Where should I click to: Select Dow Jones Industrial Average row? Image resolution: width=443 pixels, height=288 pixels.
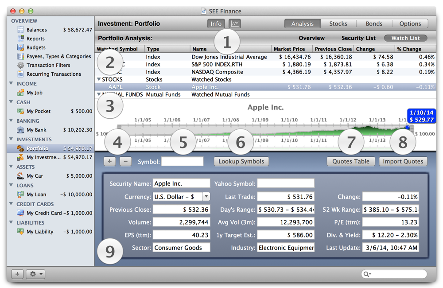(x=265, y=57)
